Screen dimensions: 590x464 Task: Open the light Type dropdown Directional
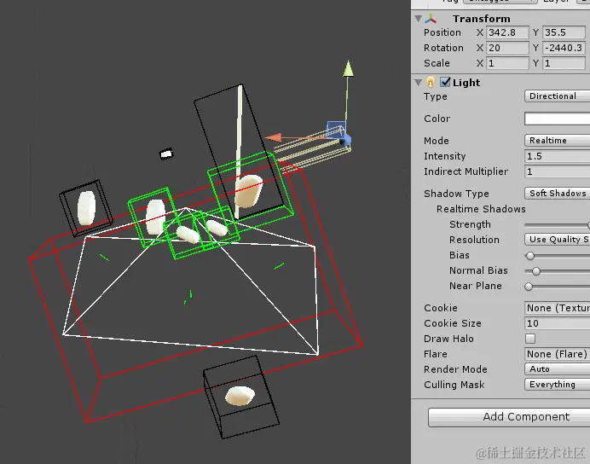[x=557, y=96]
